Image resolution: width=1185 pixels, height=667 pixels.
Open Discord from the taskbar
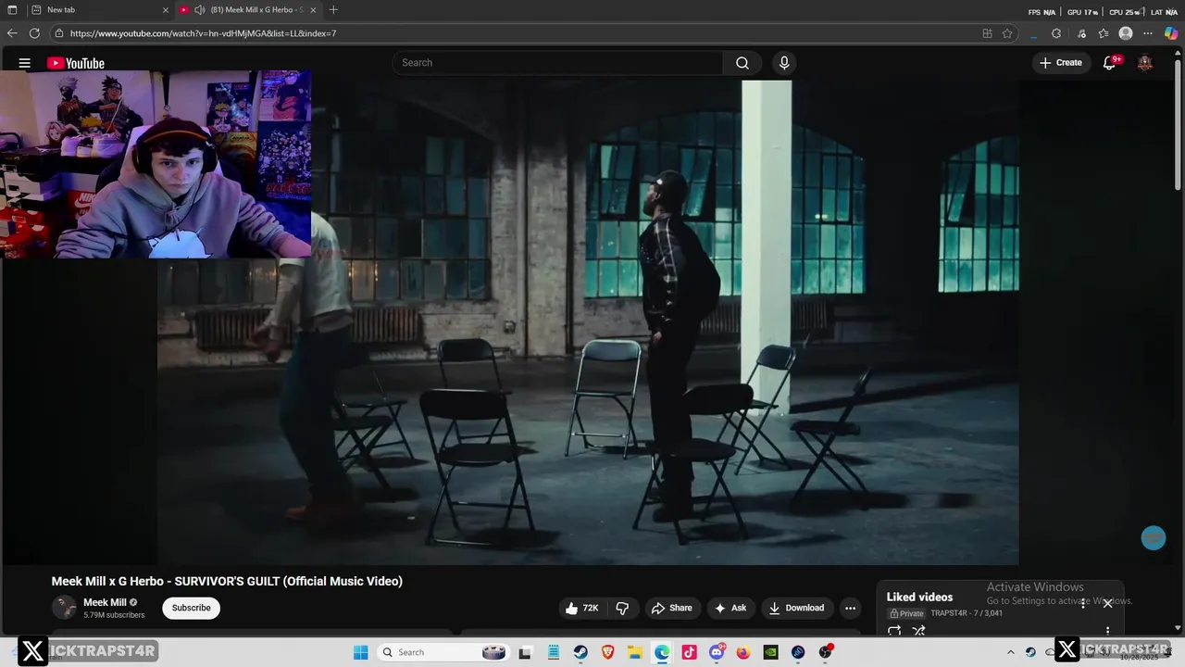pyautogui.click(x=716, y=652)
